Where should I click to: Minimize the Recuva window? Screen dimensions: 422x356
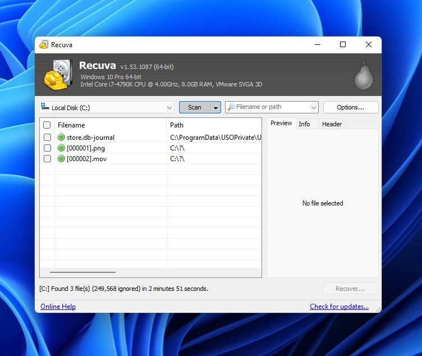pyautogui.click(x=318, y=45)
